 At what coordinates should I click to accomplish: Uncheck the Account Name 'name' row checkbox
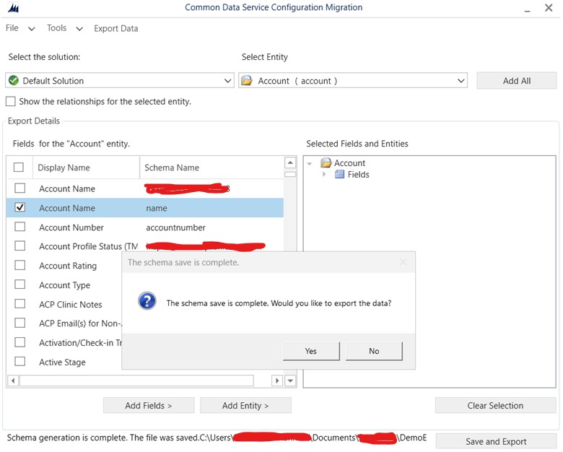pos(20,207)
